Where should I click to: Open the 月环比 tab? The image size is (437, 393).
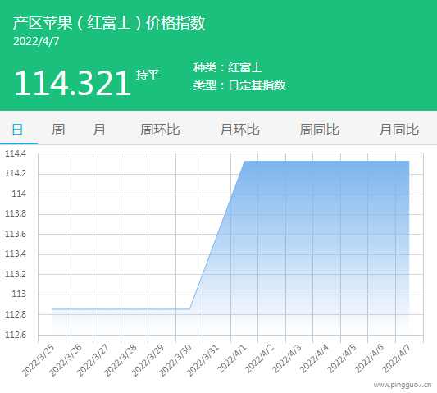click(x=239, y=130)
